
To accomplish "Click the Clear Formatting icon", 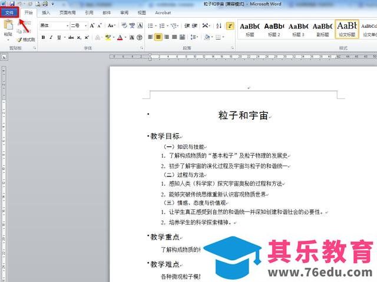I will pyautogui.click(x=124, y=25).
